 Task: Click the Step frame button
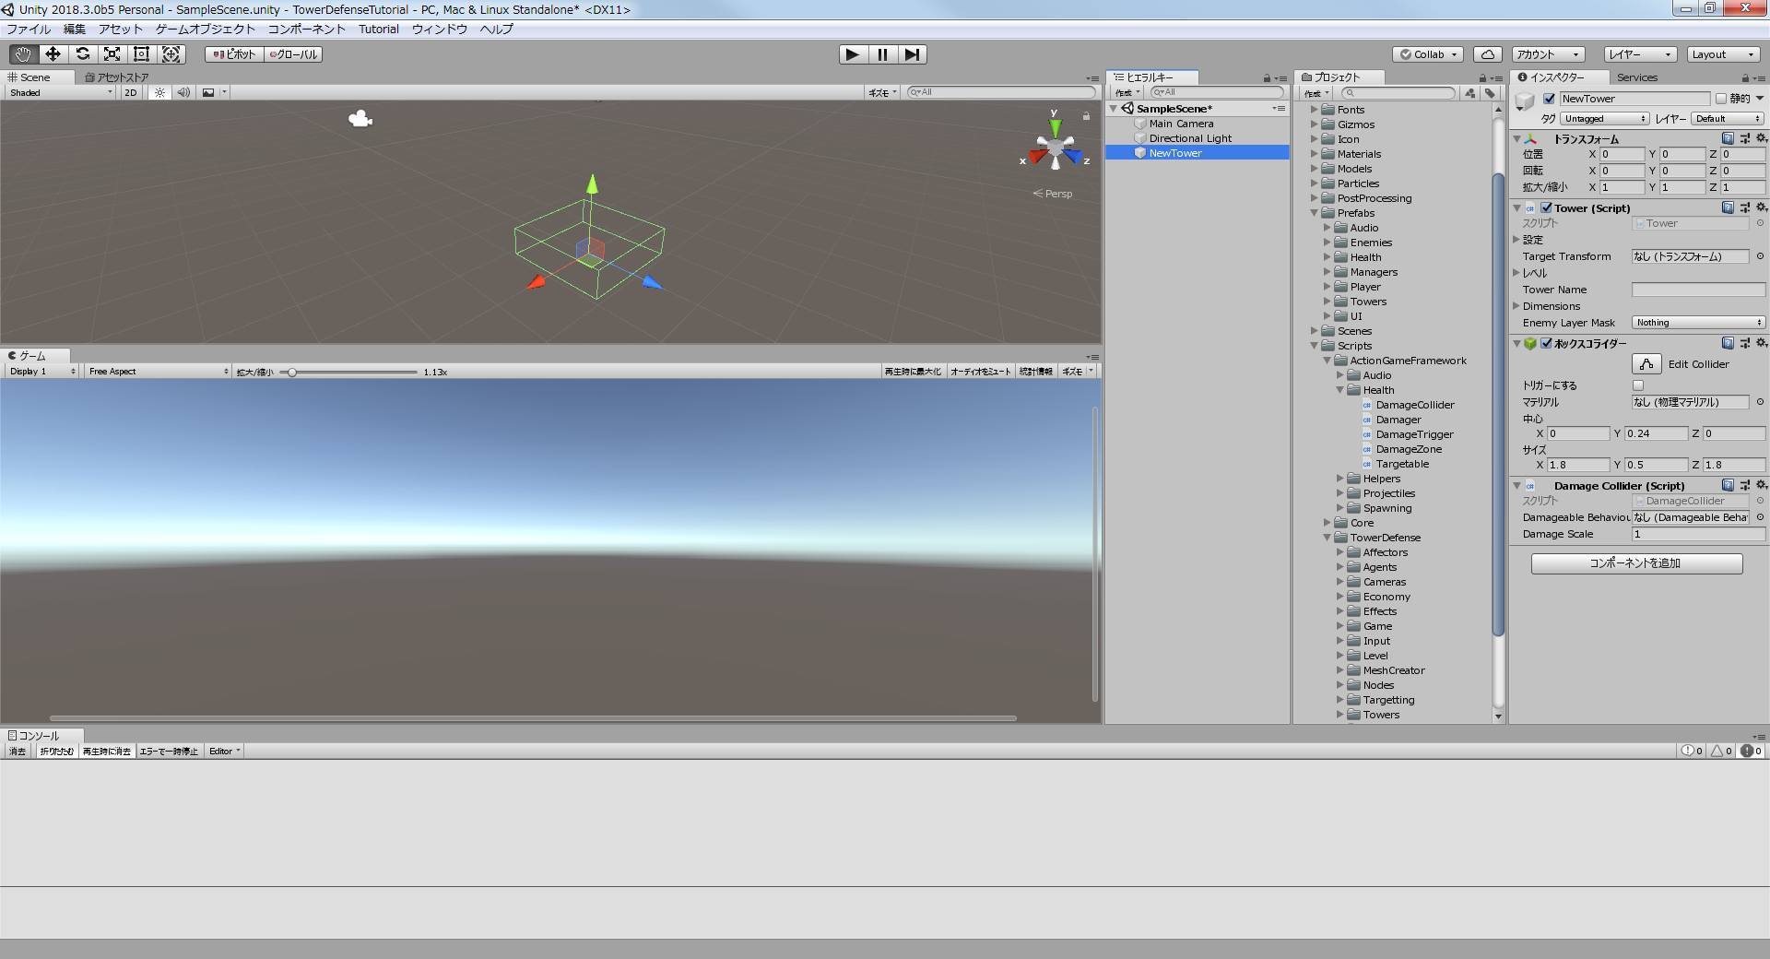point(912,54)
